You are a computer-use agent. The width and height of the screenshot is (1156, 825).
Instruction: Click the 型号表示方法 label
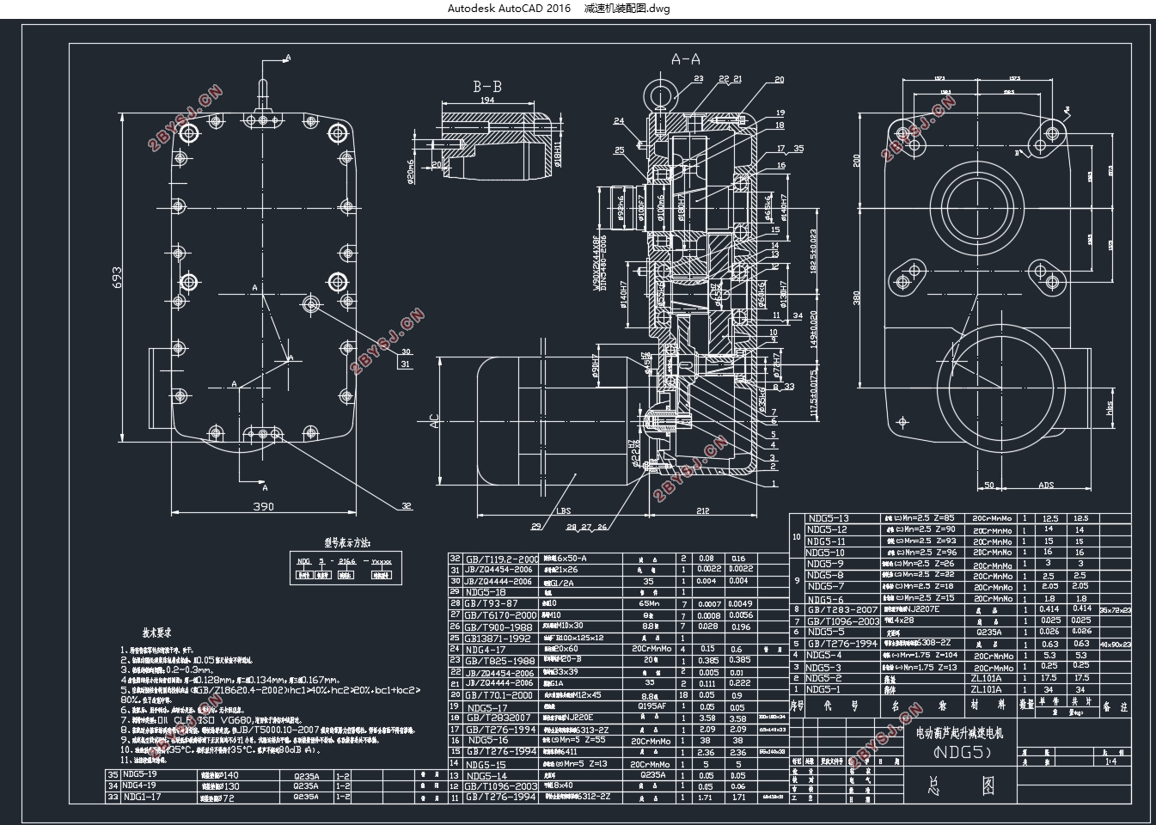pos(347,543)
